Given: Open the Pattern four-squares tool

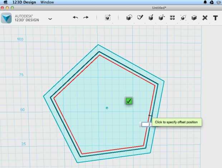Looking at the screenshot, I should (172, 17).
